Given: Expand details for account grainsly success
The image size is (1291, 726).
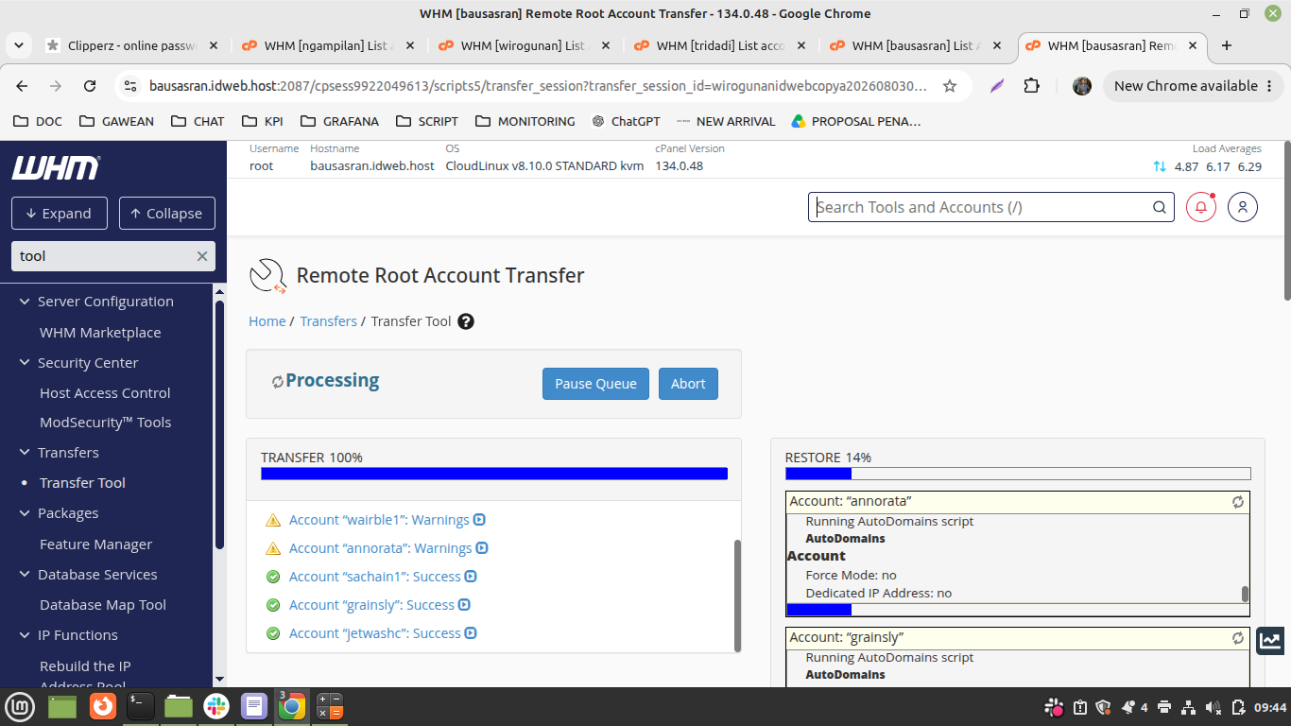Looking at the screenshot, I should (465, 605).
